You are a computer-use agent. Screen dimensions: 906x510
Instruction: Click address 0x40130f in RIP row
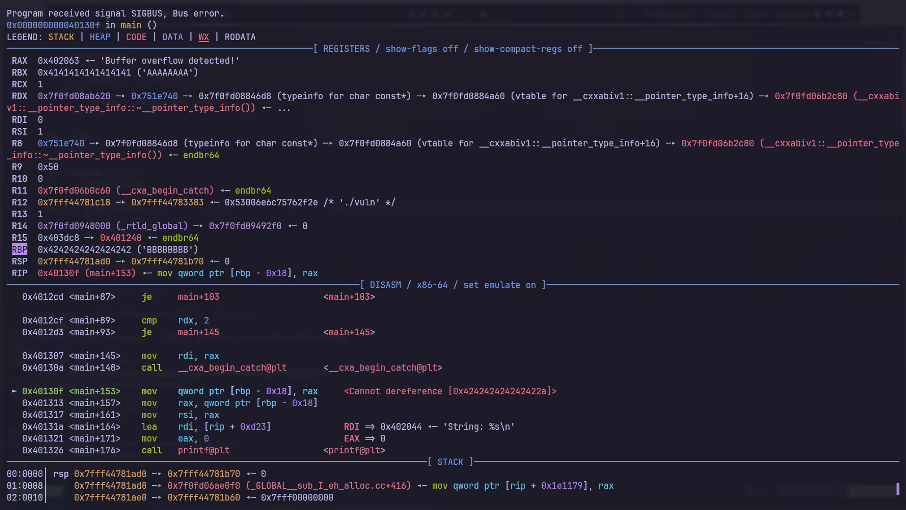coord(59,273)
